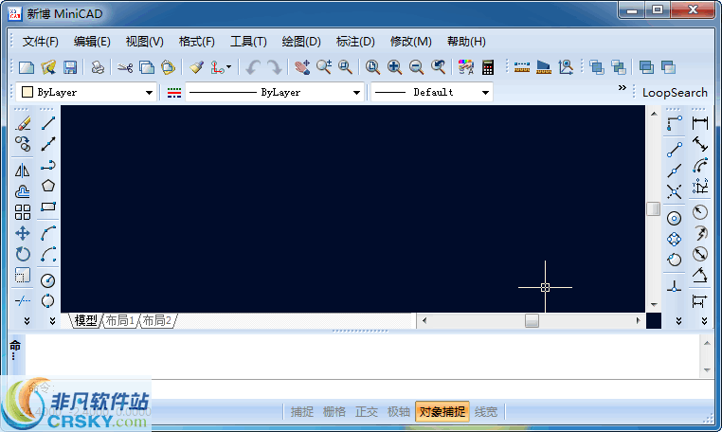Select the Arc drawing tool

48,233
